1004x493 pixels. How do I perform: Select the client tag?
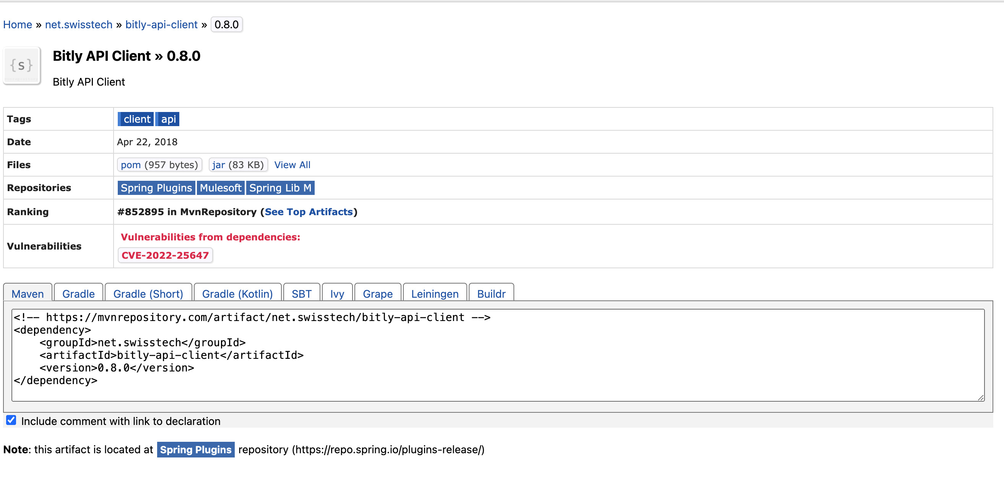coord(136,119)
